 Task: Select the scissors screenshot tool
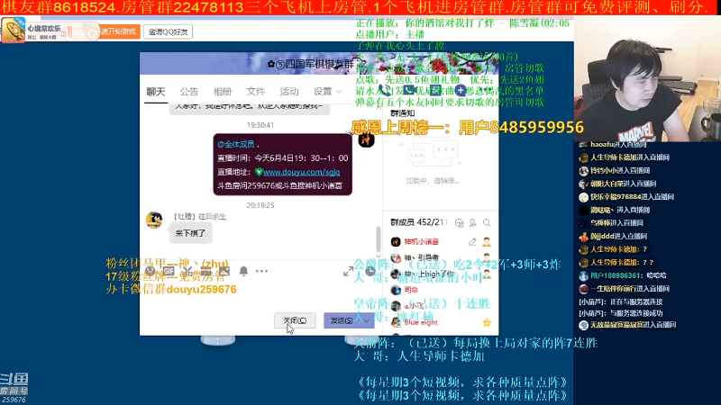[x=187, y=271]
